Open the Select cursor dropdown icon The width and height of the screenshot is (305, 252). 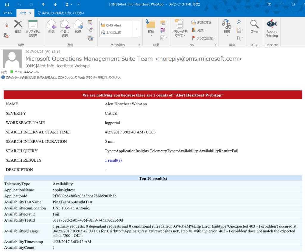tap(240, 38)
